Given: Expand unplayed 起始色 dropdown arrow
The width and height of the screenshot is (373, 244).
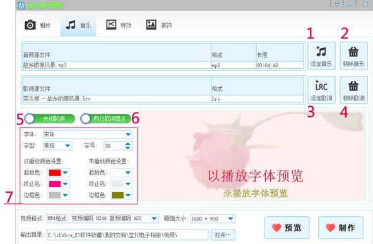Looking at the screenshot, I should [x=128, y=173].
